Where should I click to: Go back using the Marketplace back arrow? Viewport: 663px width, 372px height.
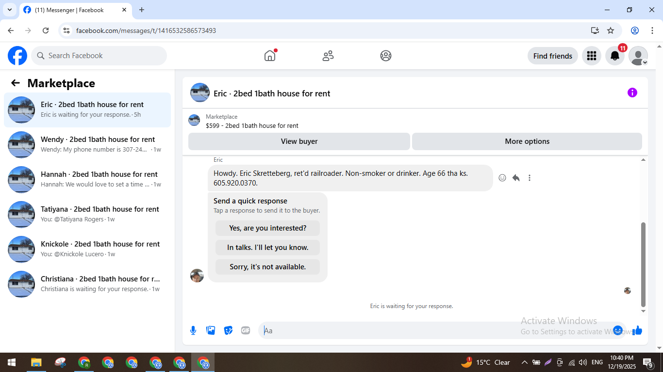coord(16,83)
